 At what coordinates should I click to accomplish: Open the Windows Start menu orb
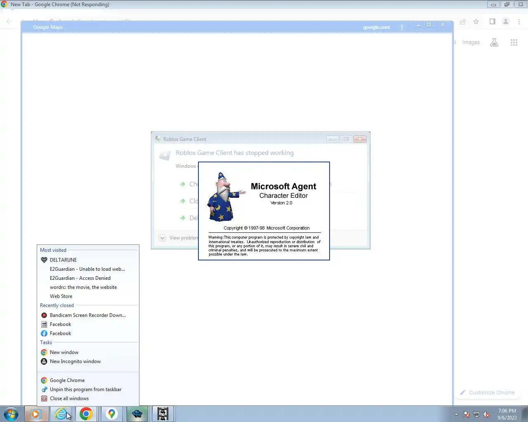[x=11, y=414]
